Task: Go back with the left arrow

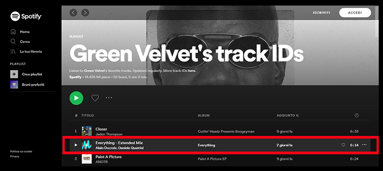Action: [74, 13]
